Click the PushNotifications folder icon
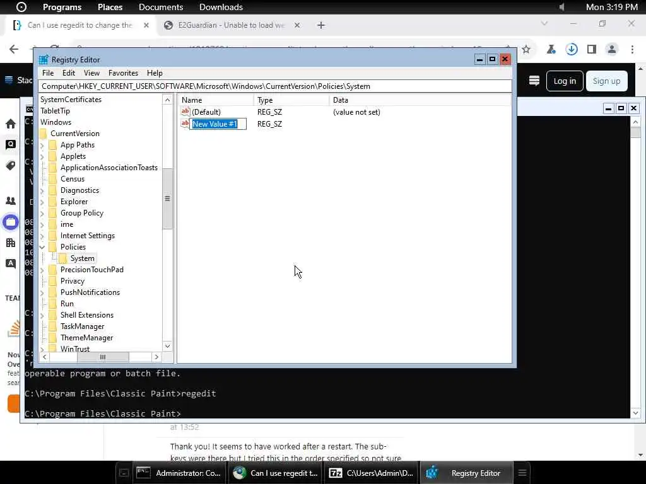The width and height of the screenshot is (646, 484). coord(53,292)
